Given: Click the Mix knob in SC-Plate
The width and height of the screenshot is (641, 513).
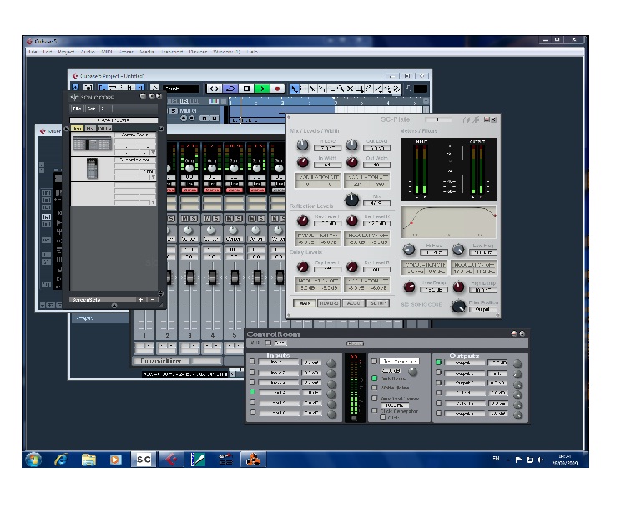Looking at the screenshot, I should (352, 199).
